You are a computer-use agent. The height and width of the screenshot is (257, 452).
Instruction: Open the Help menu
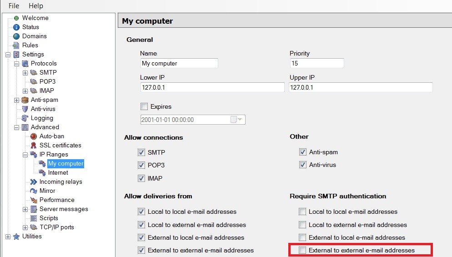click(x=36, y=6)
